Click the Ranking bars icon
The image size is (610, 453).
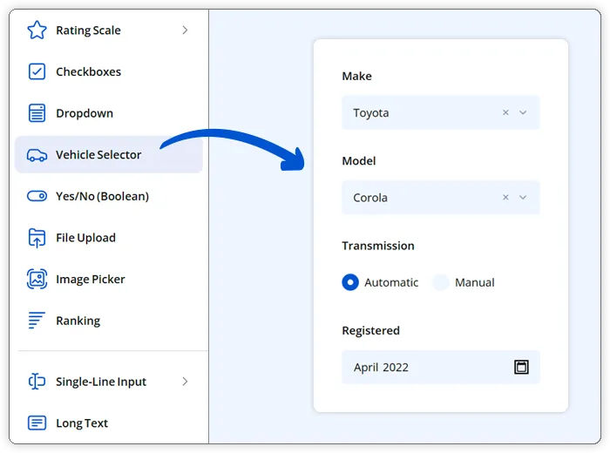coord(37,321)
